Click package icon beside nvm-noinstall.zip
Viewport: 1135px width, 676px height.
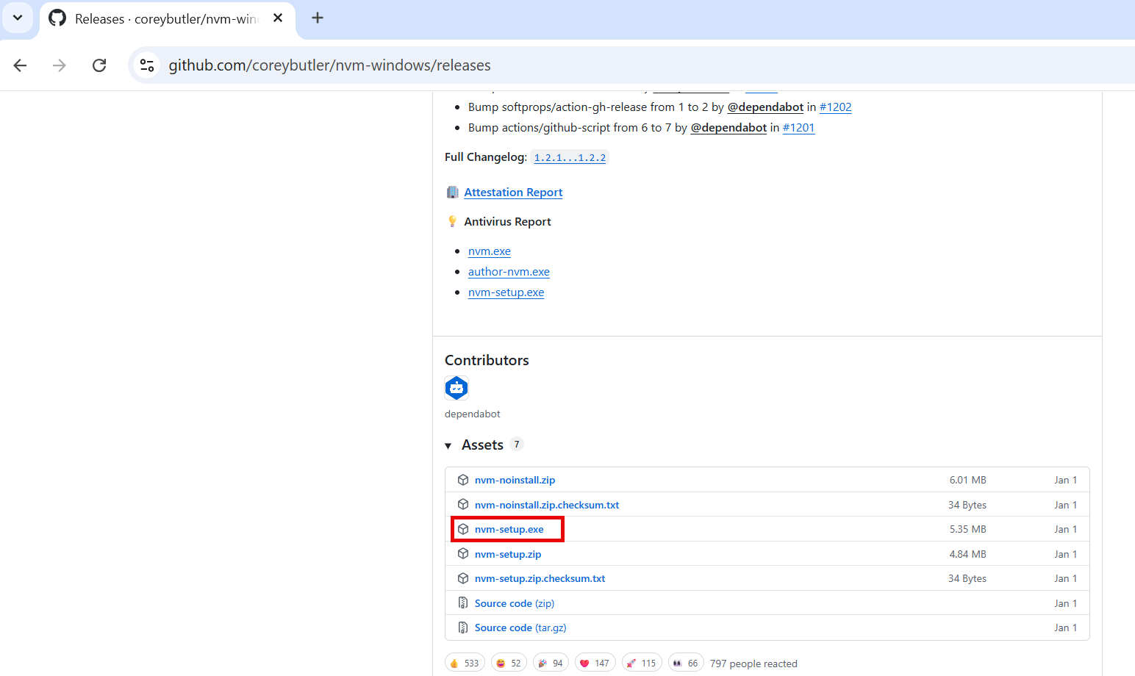pyautogui.click(x=463, y=480)
